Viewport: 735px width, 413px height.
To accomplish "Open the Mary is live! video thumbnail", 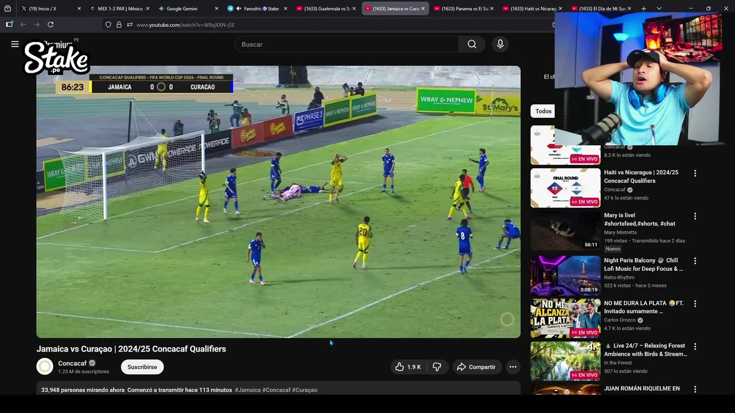I will [566, 231].
